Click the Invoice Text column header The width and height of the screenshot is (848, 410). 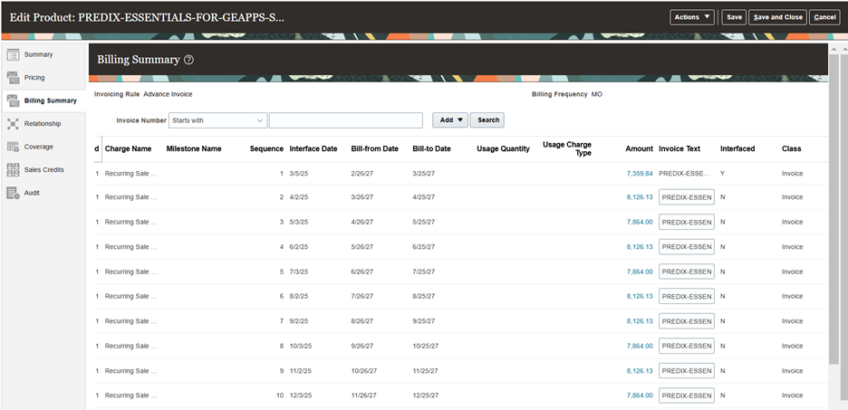tap(679, 148)
